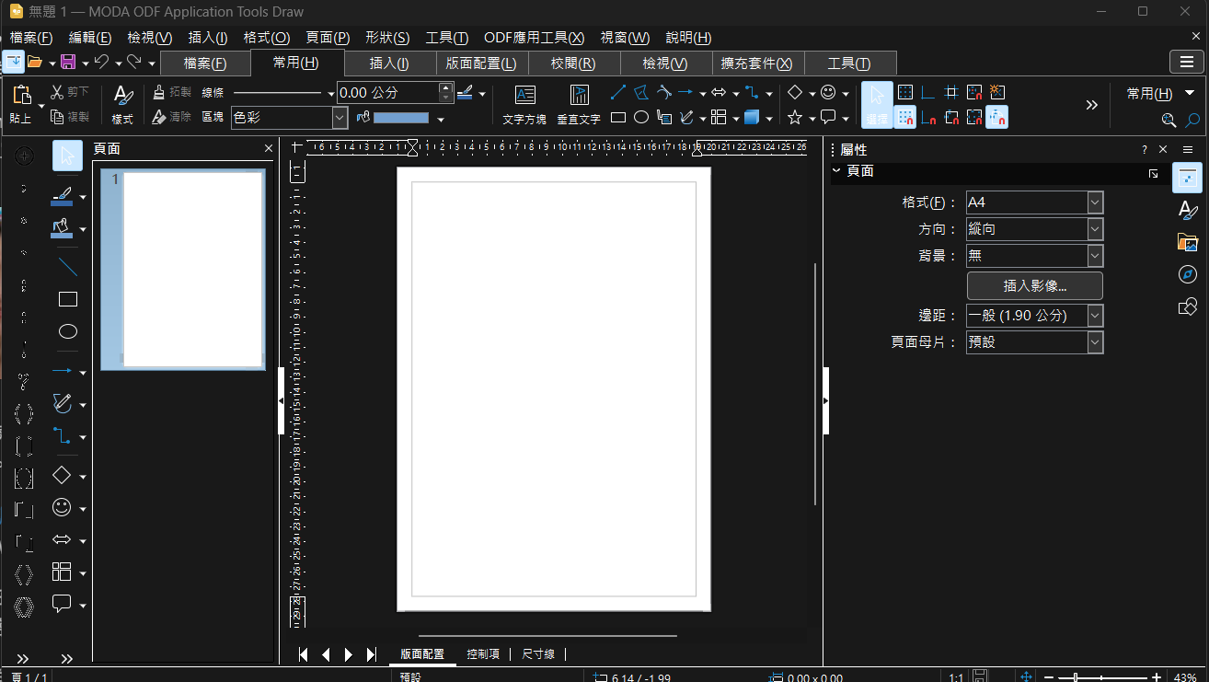Toggle helplines while moving
The image size is (1209, 682).
point(951,93)
